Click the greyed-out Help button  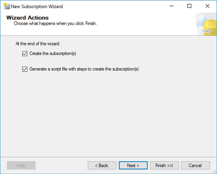click(x=21, y=165)
